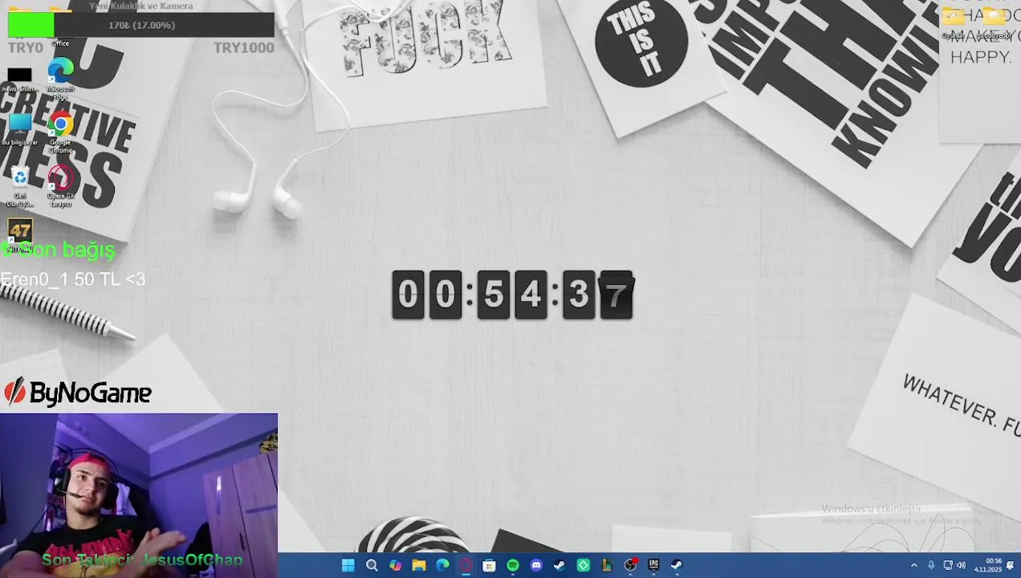The height and width of the screenshot is (578, 1021).
Task: Open green rounded-square app in taskbar
Action: pos(584,565)
